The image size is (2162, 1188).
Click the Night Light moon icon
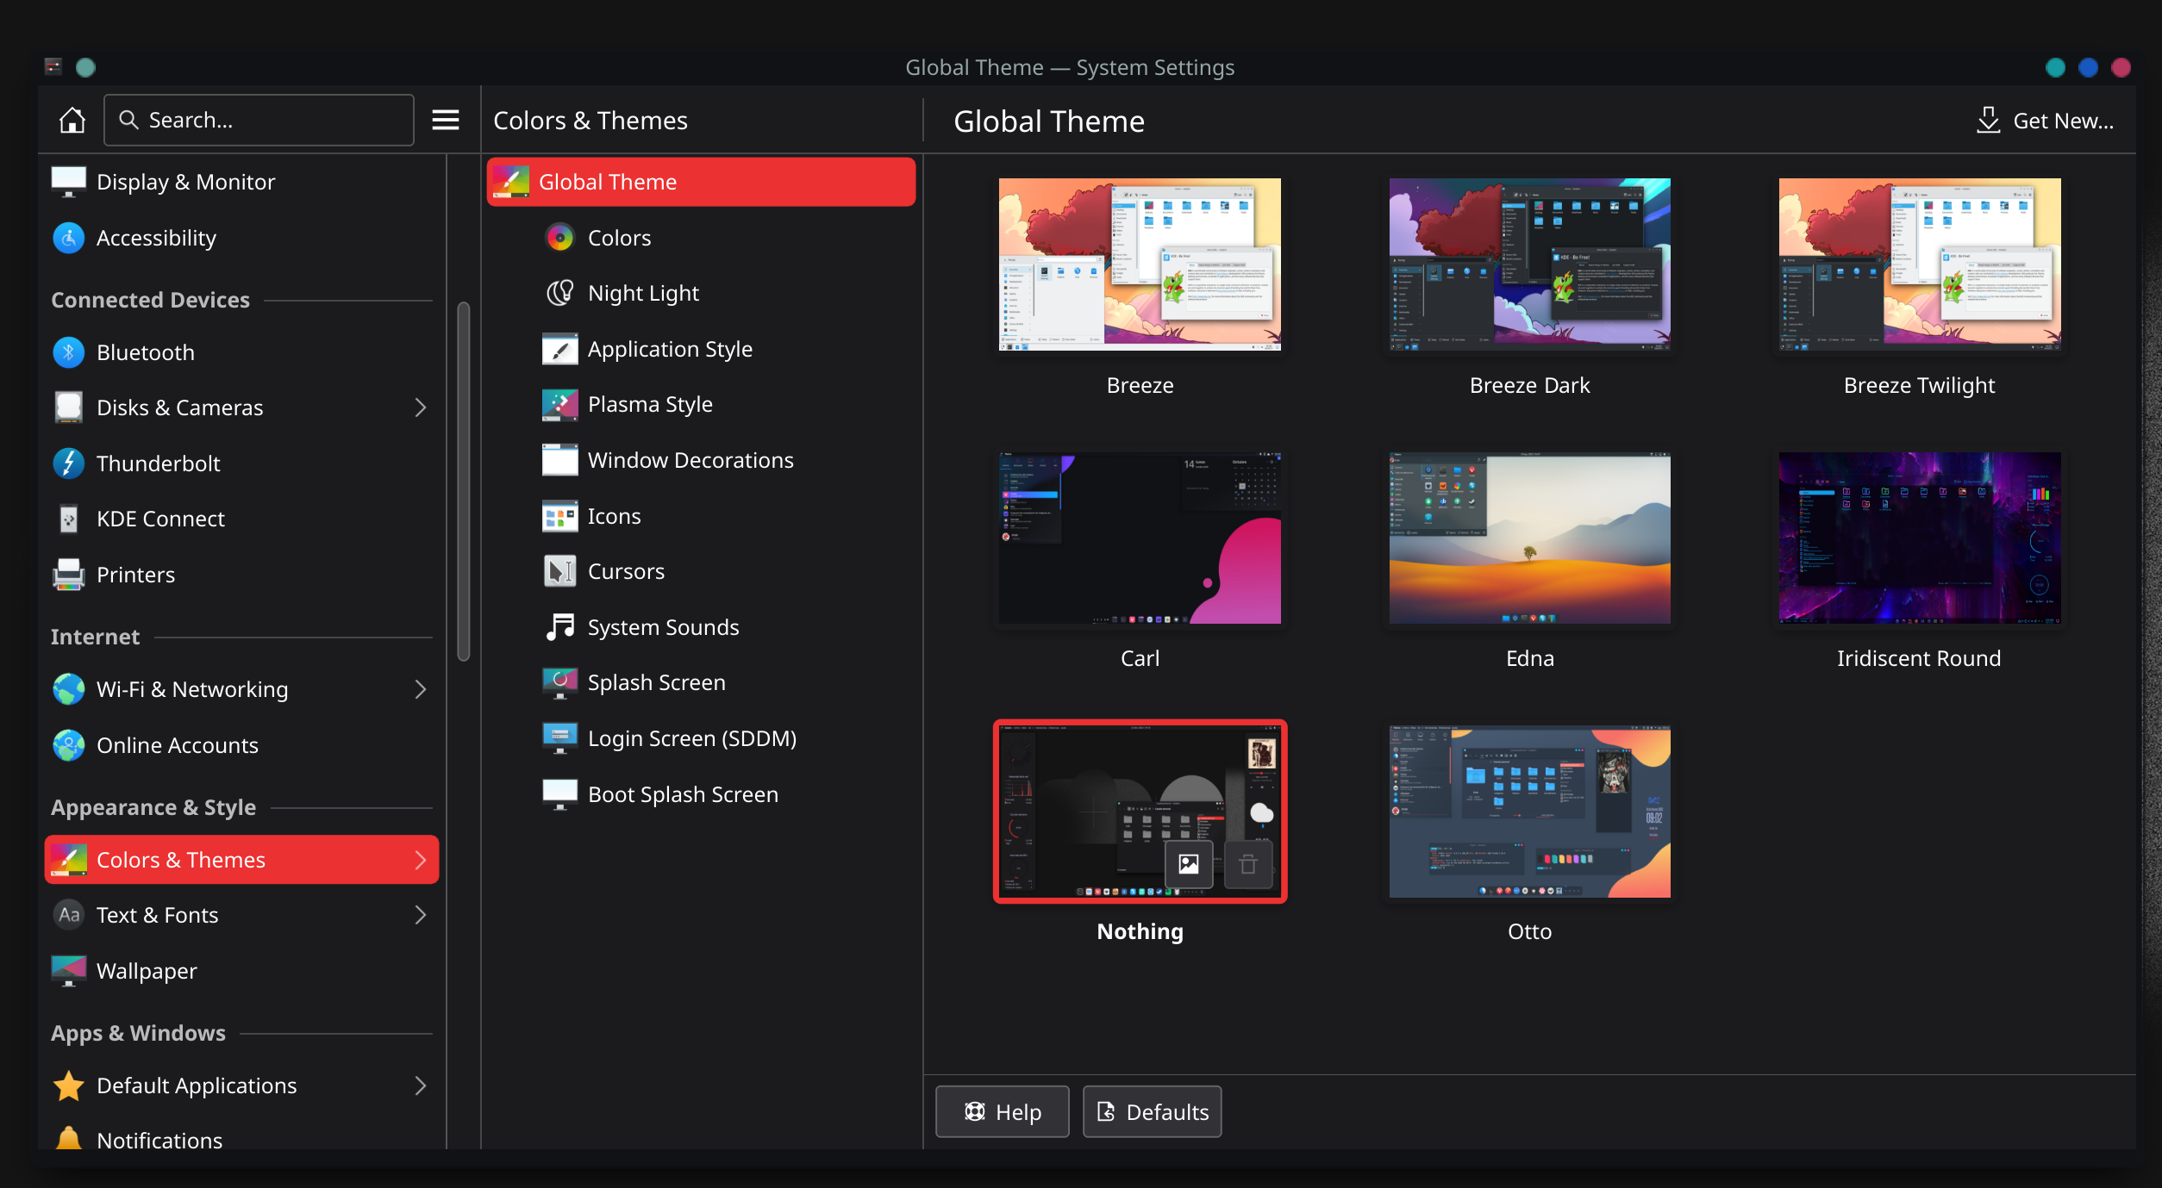(x=560, y=293)
